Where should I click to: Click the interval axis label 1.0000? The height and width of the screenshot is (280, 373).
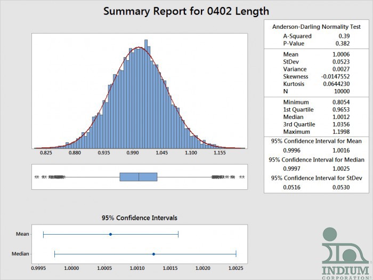click(x=71, y=268)
